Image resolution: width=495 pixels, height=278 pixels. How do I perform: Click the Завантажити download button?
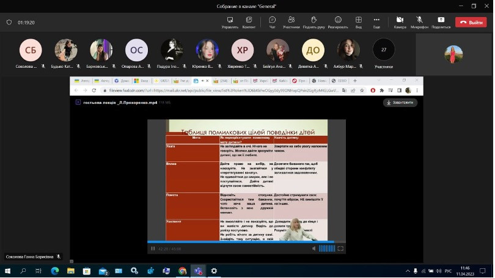[400, 103]
